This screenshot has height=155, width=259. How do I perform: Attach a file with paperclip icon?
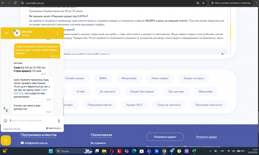59,121
